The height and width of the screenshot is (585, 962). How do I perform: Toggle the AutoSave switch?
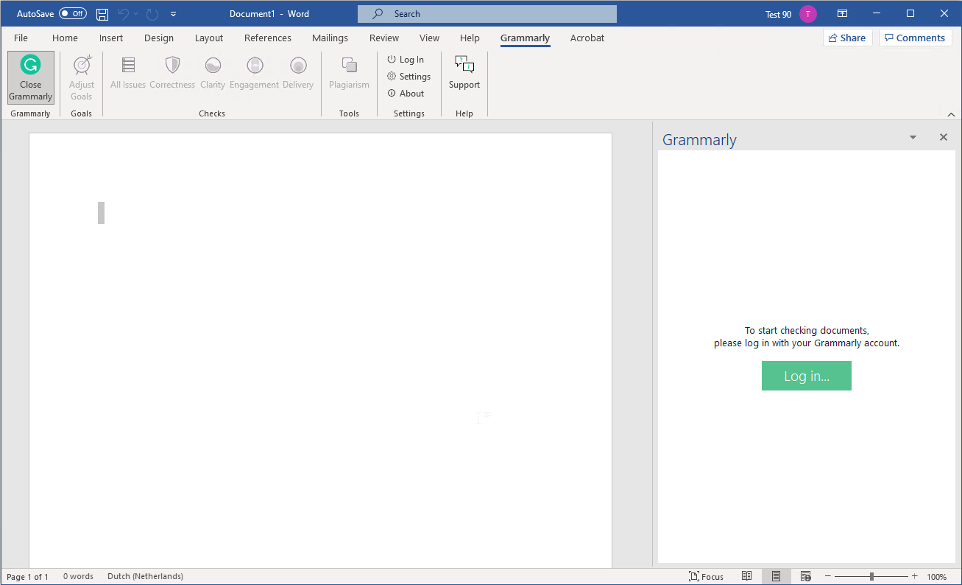click(x=73, y=14)
